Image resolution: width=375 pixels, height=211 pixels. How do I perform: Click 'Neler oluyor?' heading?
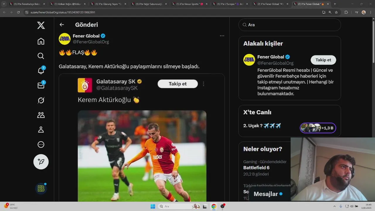(263, 149)
